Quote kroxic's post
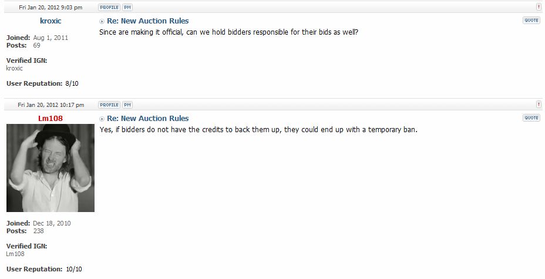 [x=531, y=21]
